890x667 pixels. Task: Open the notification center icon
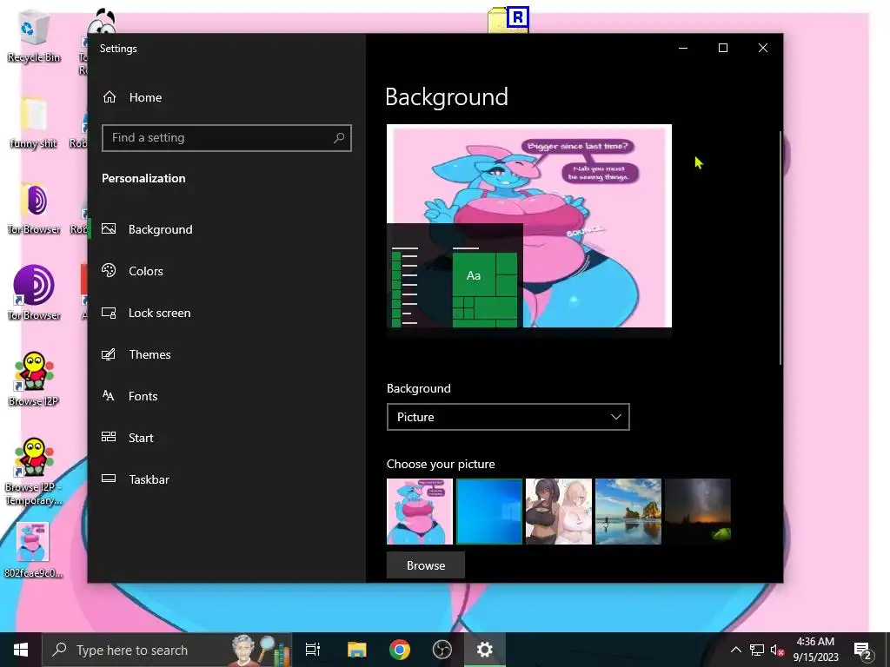pos(863,650)
